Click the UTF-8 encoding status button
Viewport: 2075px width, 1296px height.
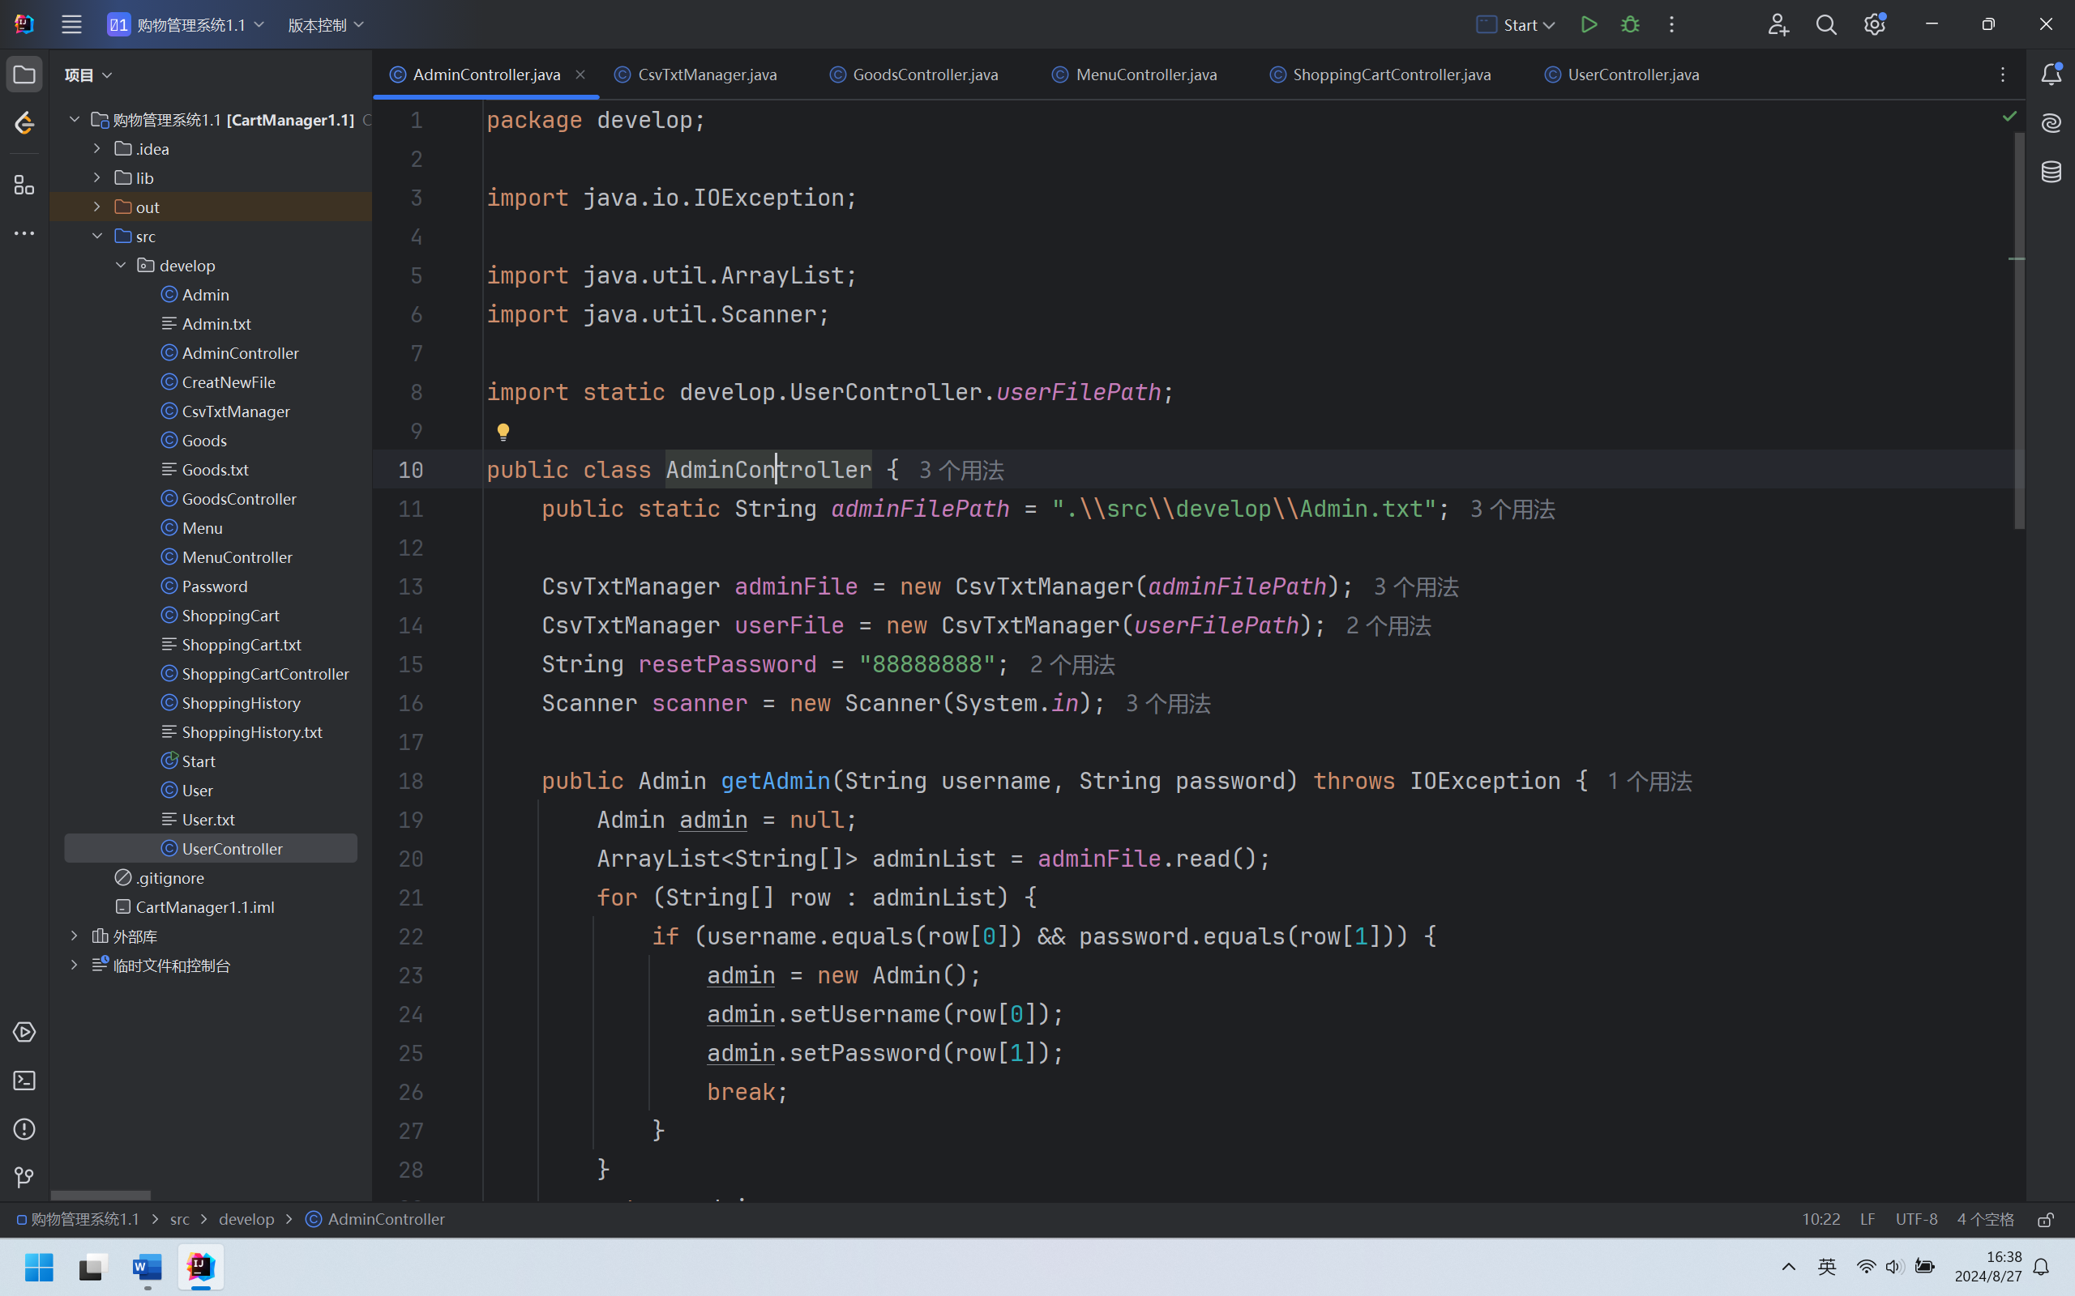1915,1219
